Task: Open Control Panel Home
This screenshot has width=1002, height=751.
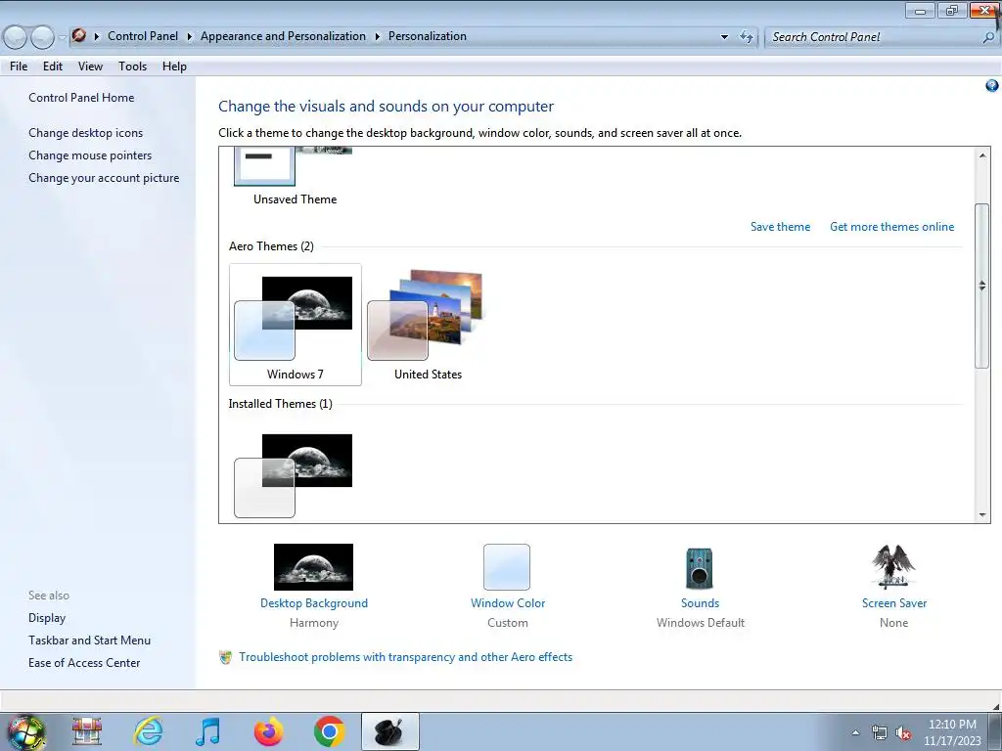Action: 81,98
